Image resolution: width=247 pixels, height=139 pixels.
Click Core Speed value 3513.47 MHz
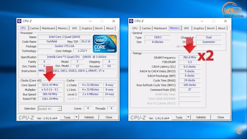coord(50,85)
